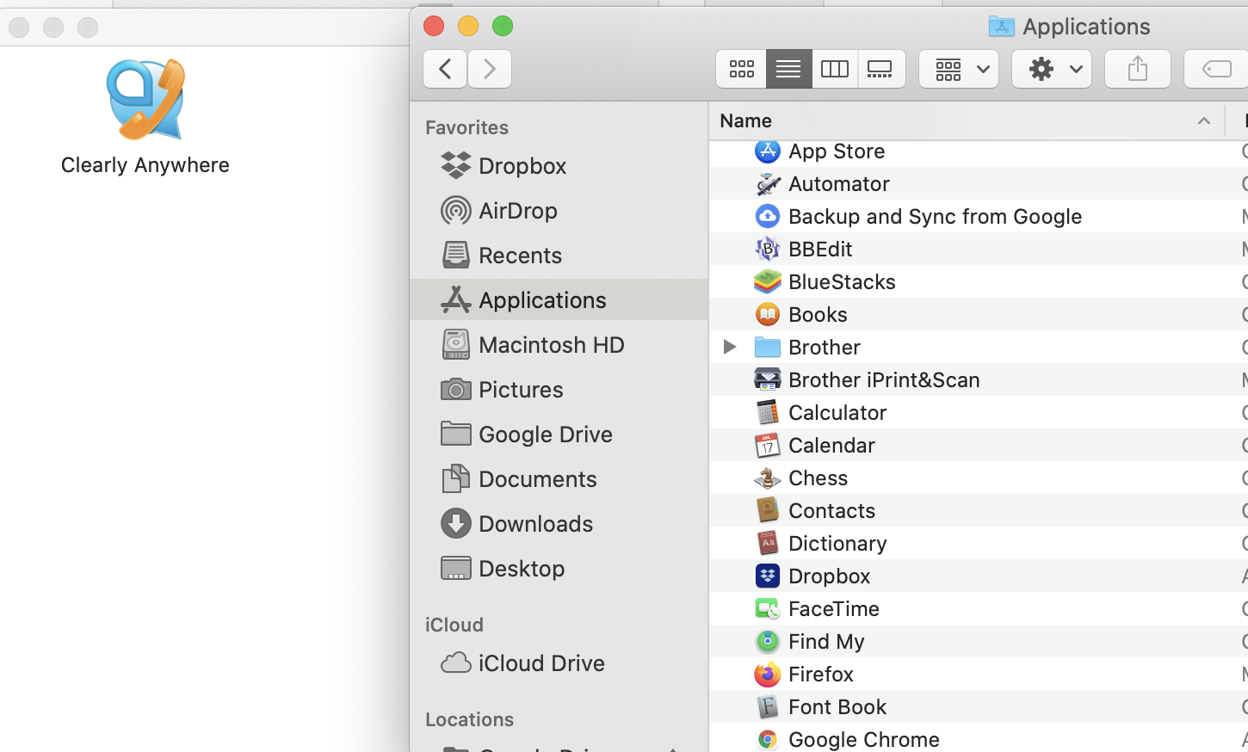1248x752 pixels.
Task: Click the BlueStacks app icon
Action: 767,281
